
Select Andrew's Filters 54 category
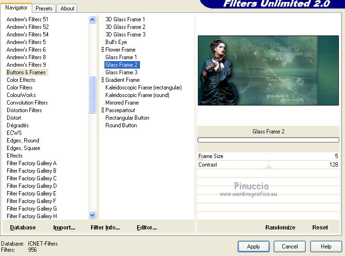(28, 35)
